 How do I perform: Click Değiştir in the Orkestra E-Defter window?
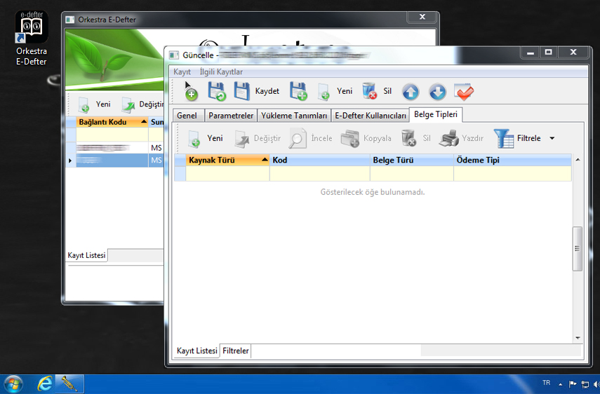[x=142, y=104]
